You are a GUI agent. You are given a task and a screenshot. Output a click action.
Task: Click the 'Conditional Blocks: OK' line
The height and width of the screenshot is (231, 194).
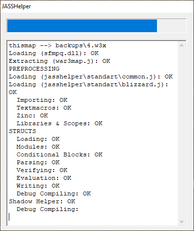click(x=59, y=154)
